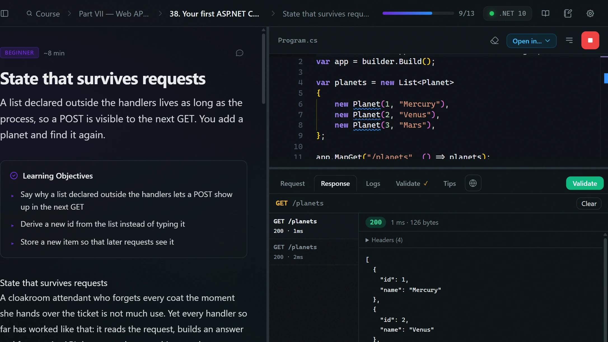Click the .NET 10 status indicator

508,13
